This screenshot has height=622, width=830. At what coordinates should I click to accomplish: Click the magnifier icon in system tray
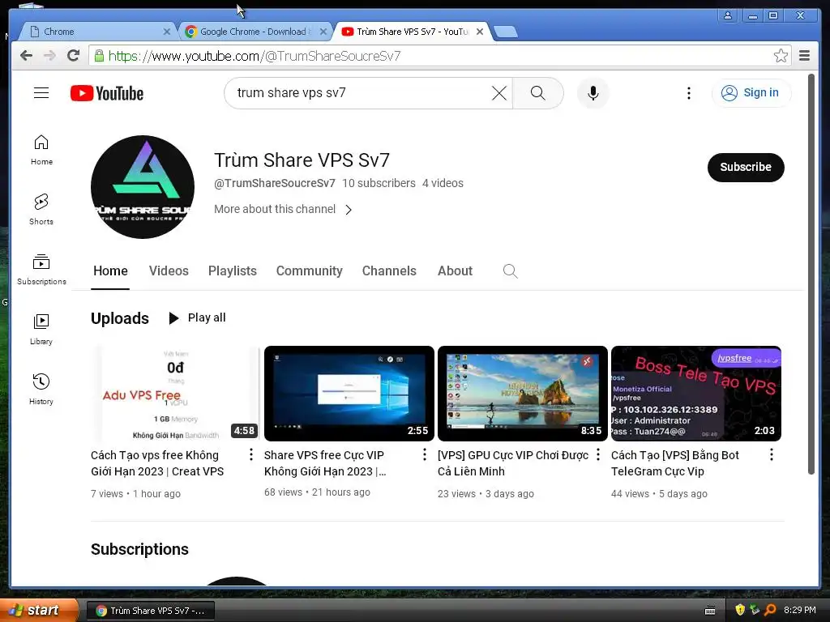770,610
